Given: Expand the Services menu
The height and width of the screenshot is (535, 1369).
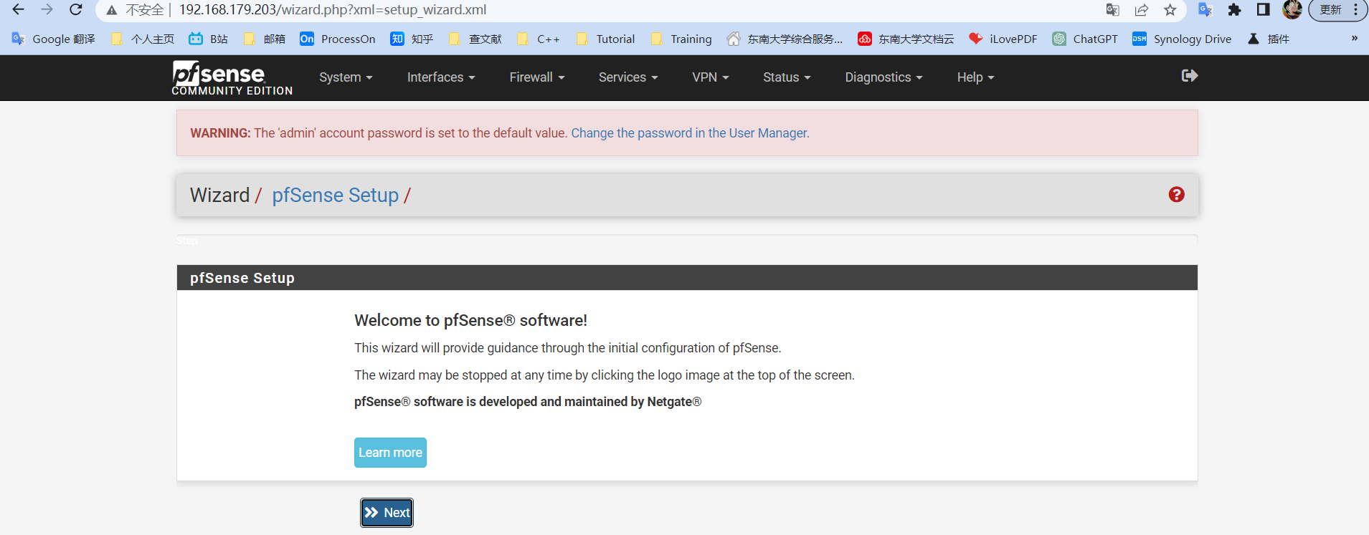Looking at the screenshot, I should pos(628,77).
